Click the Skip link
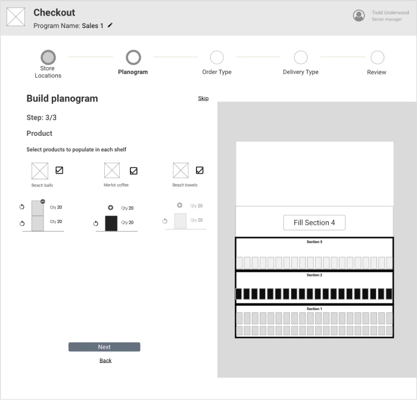 pyautogui.click(x=203, y=98)
